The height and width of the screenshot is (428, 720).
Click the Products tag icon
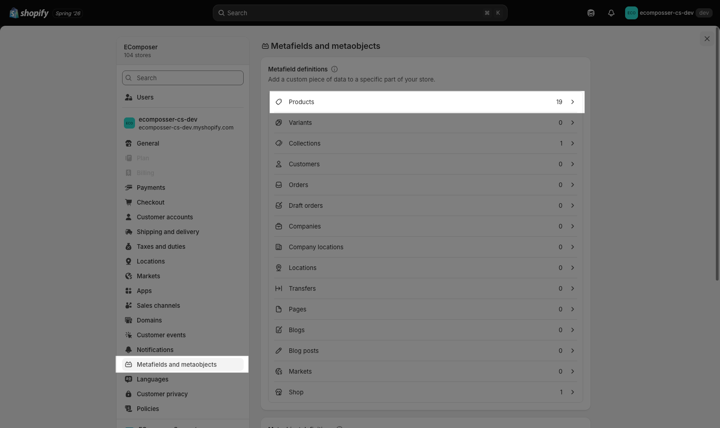point(279,102)
